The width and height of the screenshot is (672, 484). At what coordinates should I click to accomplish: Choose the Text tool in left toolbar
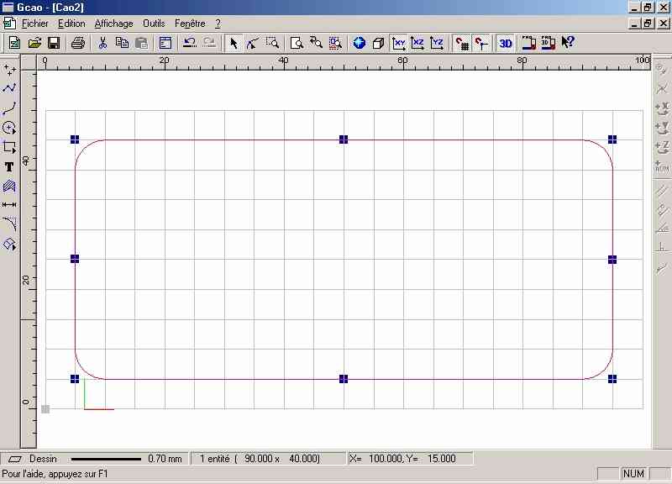tap(10, 167)
